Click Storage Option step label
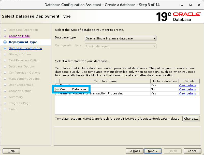Viewport: 204px width, 155px height. (x=20, y=54)
